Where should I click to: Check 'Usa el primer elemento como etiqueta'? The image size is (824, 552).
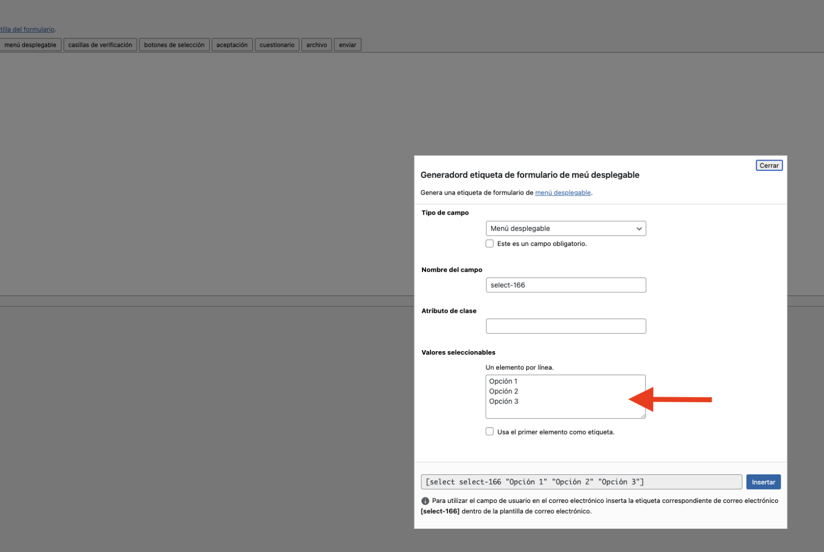(x=489, y=431)
